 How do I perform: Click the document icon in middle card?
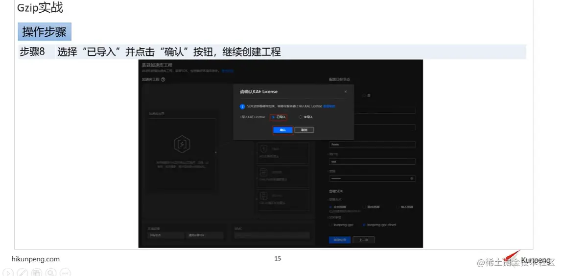264,172
